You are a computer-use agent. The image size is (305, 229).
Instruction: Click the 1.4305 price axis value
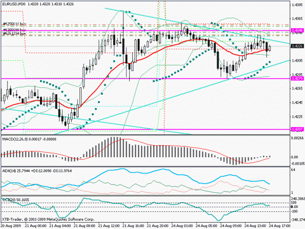click(297, 61)
